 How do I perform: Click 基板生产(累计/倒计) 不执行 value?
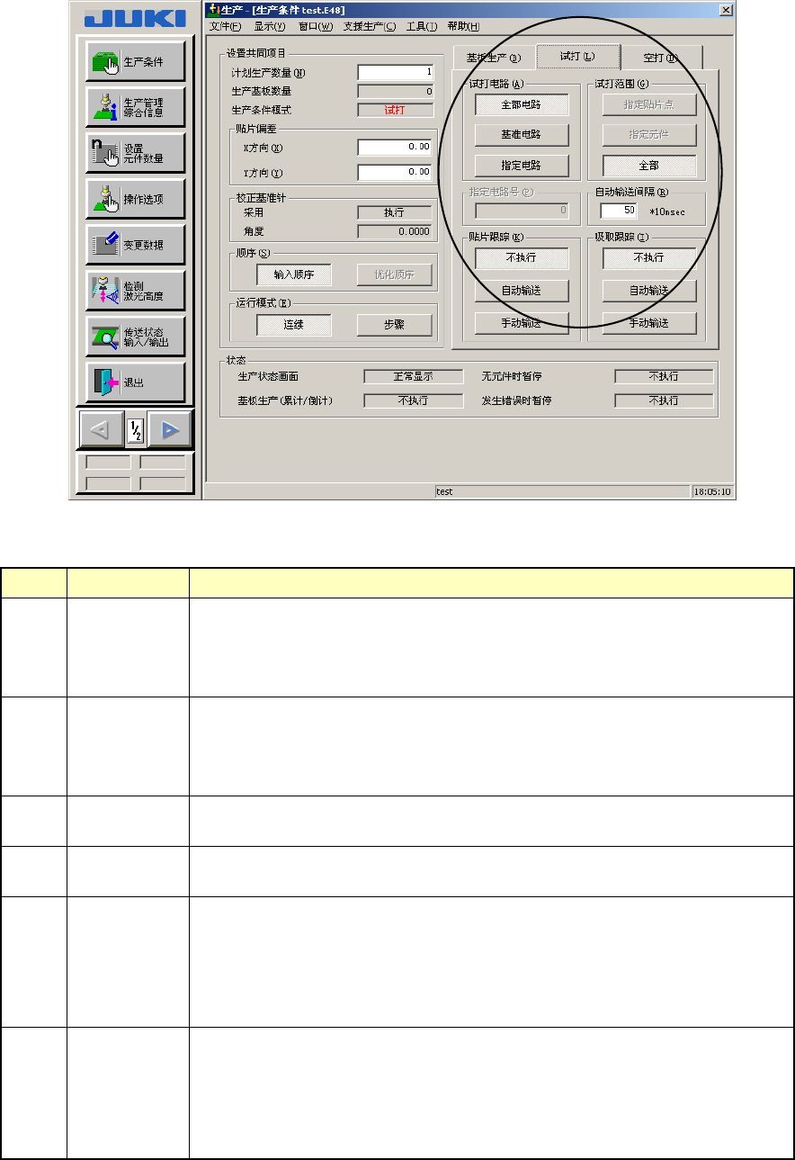pyautogui.click(x=413, y=400)
